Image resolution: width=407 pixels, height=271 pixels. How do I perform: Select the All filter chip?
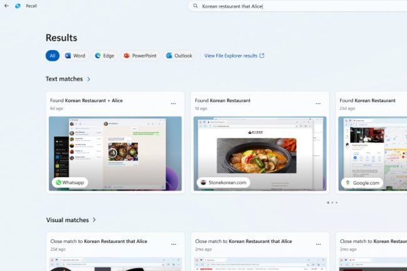click(x=53, y=56)
